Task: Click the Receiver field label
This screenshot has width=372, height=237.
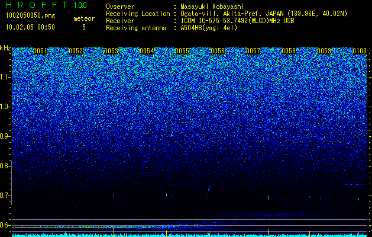Action: click(x=120, y=21)
